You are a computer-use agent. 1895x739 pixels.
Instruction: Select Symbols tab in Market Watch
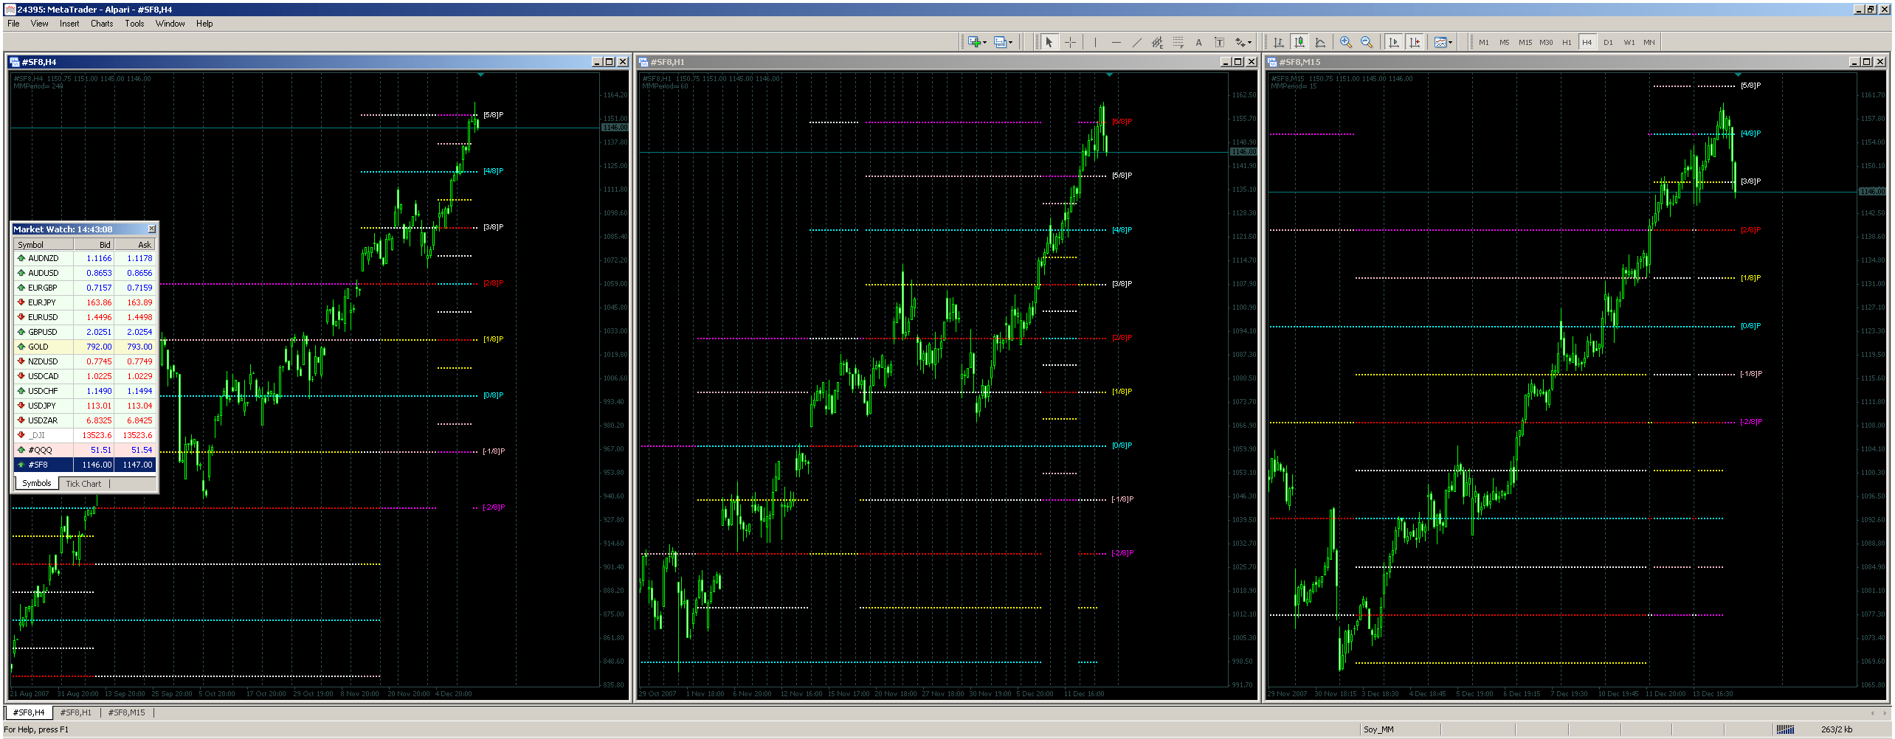coord(37,483)
